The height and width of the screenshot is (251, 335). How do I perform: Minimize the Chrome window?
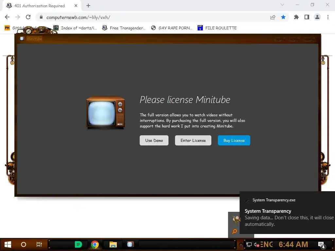pos(297,5)
